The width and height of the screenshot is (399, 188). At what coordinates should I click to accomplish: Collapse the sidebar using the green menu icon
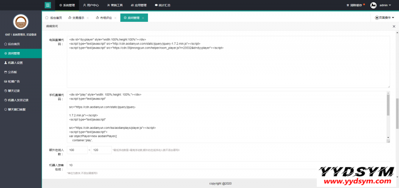click(x=48, y=5)
